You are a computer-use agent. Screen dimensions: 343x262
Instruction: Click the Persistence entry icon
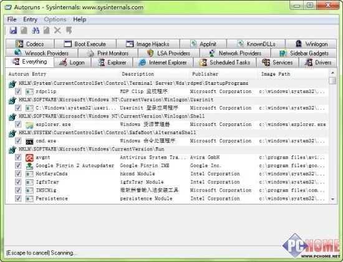tap(29, 199)
